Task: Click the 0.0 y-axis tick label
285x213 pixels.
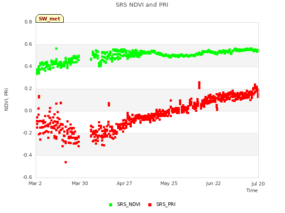Action: [28, 110]
